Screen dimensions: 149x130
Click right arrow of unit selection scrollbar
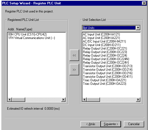(138, 99)
